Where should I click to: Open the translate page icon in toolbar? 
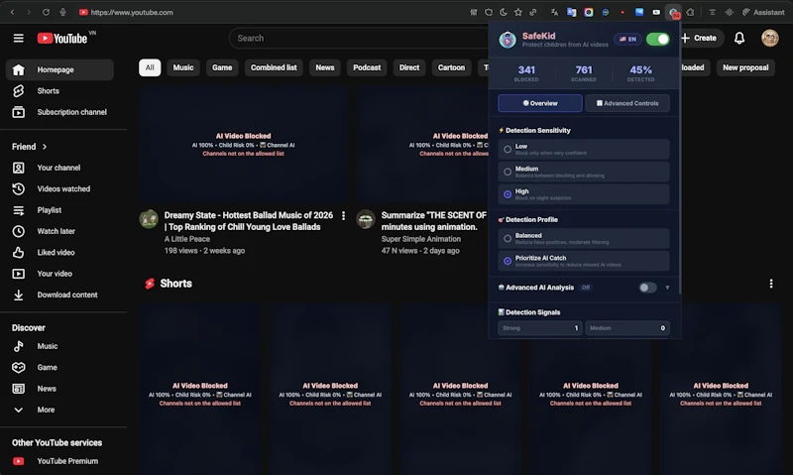pyautogui.click(x=554, y=12)
